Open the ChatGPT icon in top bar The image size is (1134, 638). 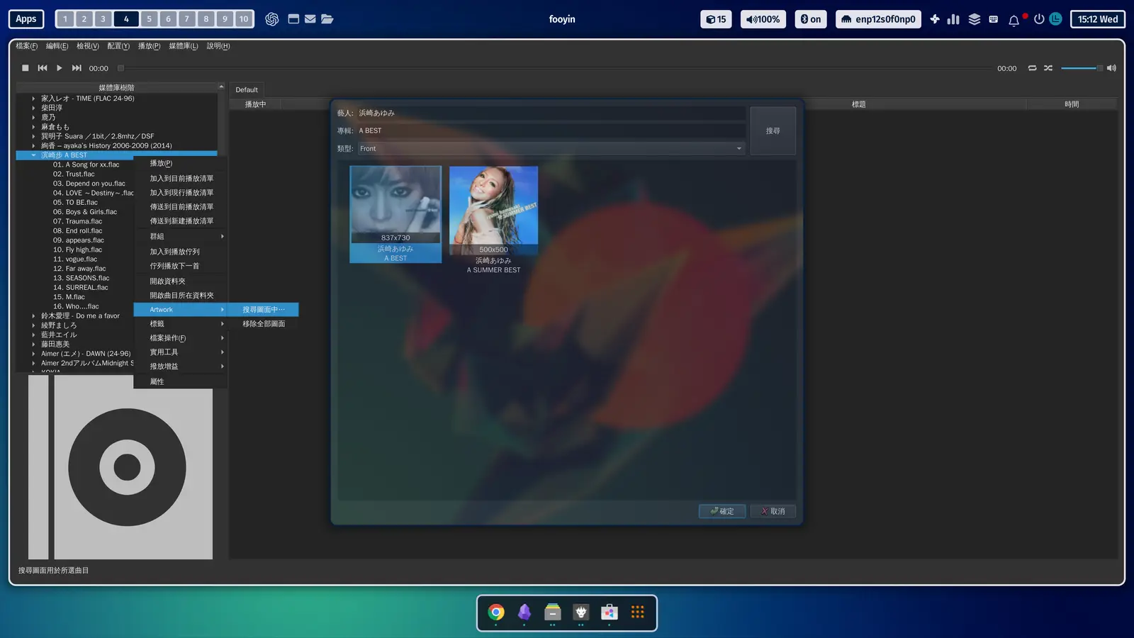pos(272,19)
